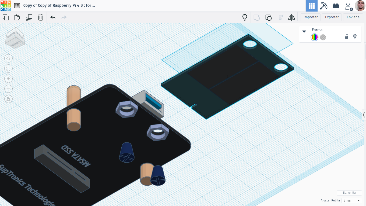Zoom out with the minus button

coord(8,89)
